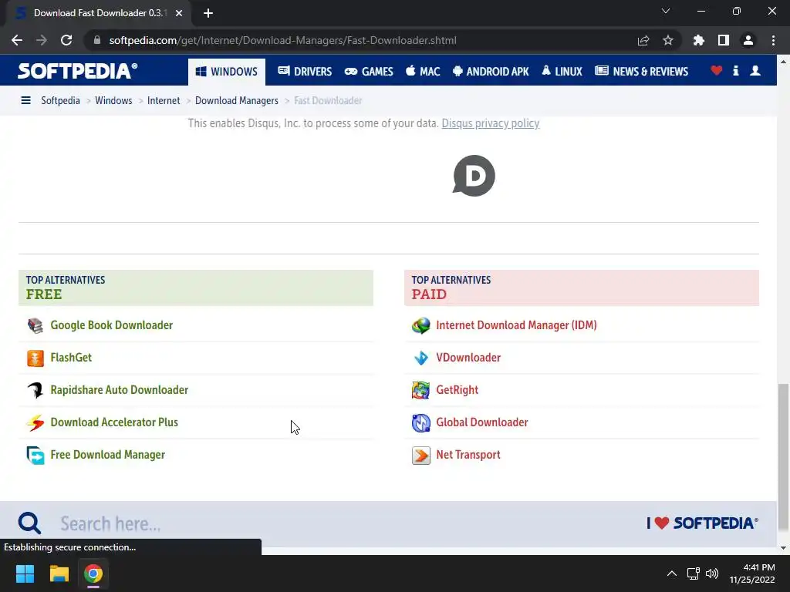Click the Net Transport icon
The width and height of the screenshot is (790, 592).
[x=420, y=455]
